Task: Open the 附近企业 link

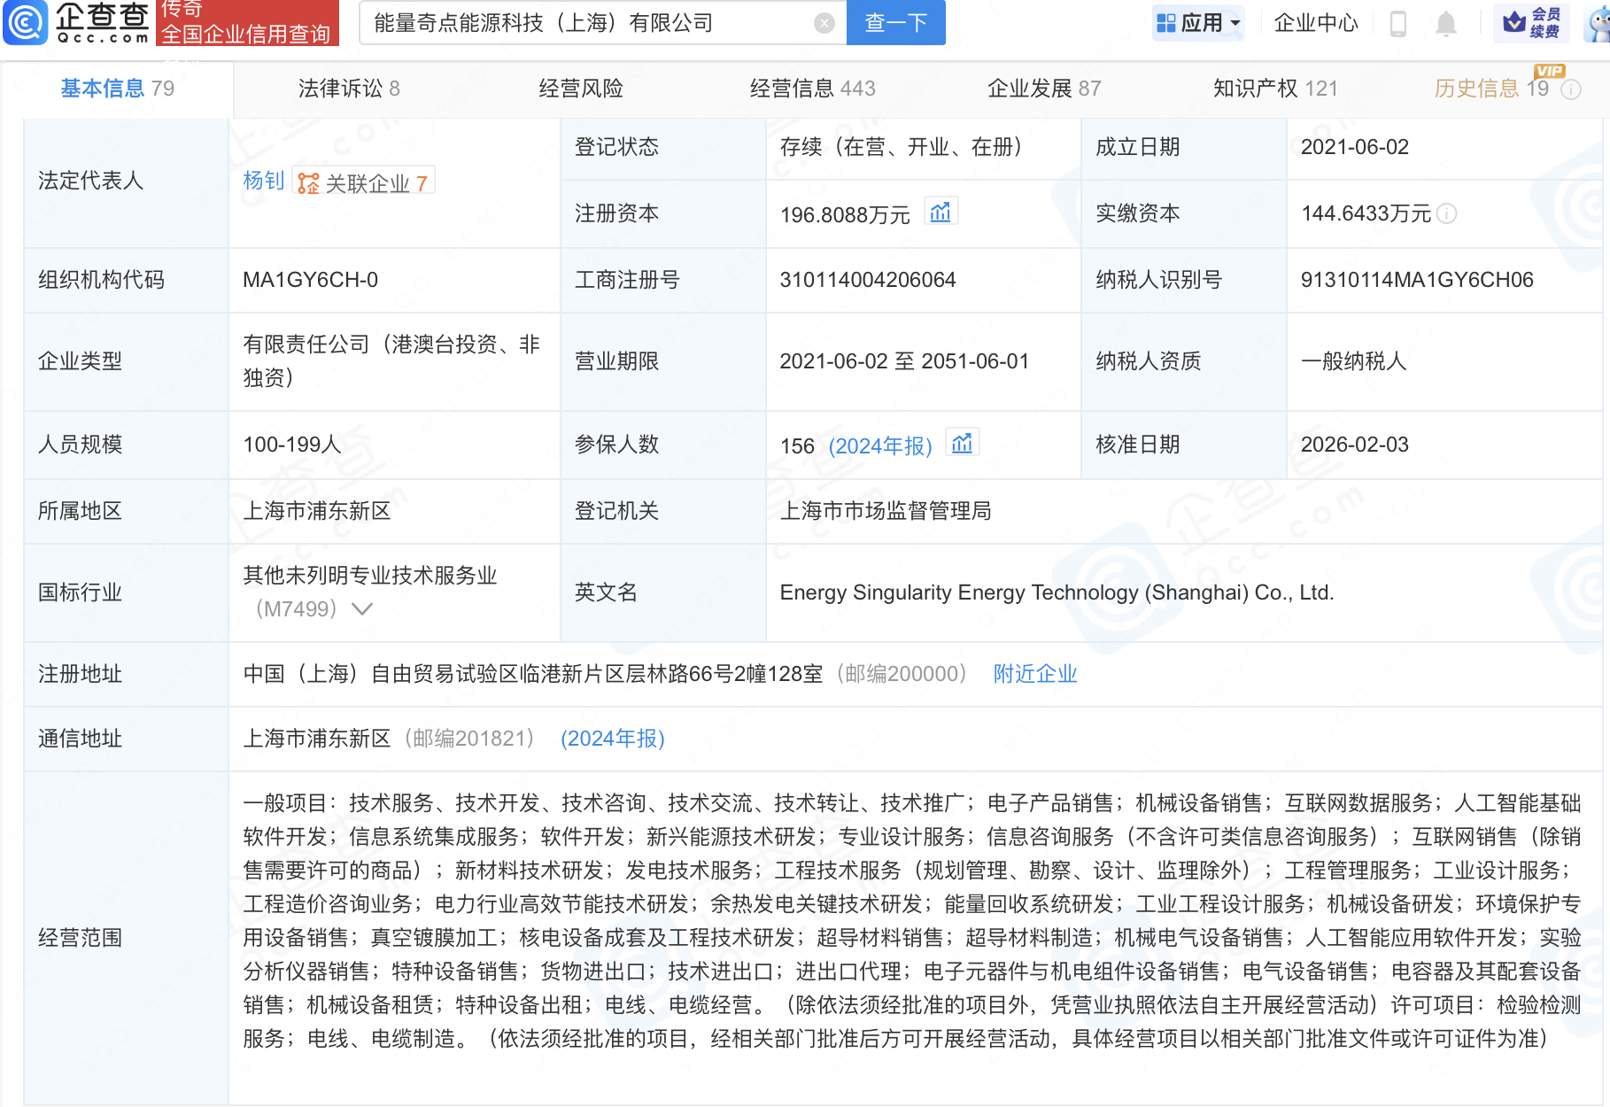Action: point(1034,674)
